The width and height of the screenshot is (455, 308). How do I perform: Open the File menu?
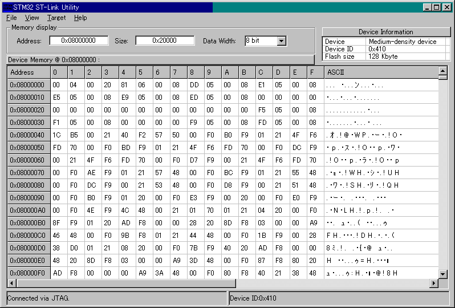tap(11, 18)
